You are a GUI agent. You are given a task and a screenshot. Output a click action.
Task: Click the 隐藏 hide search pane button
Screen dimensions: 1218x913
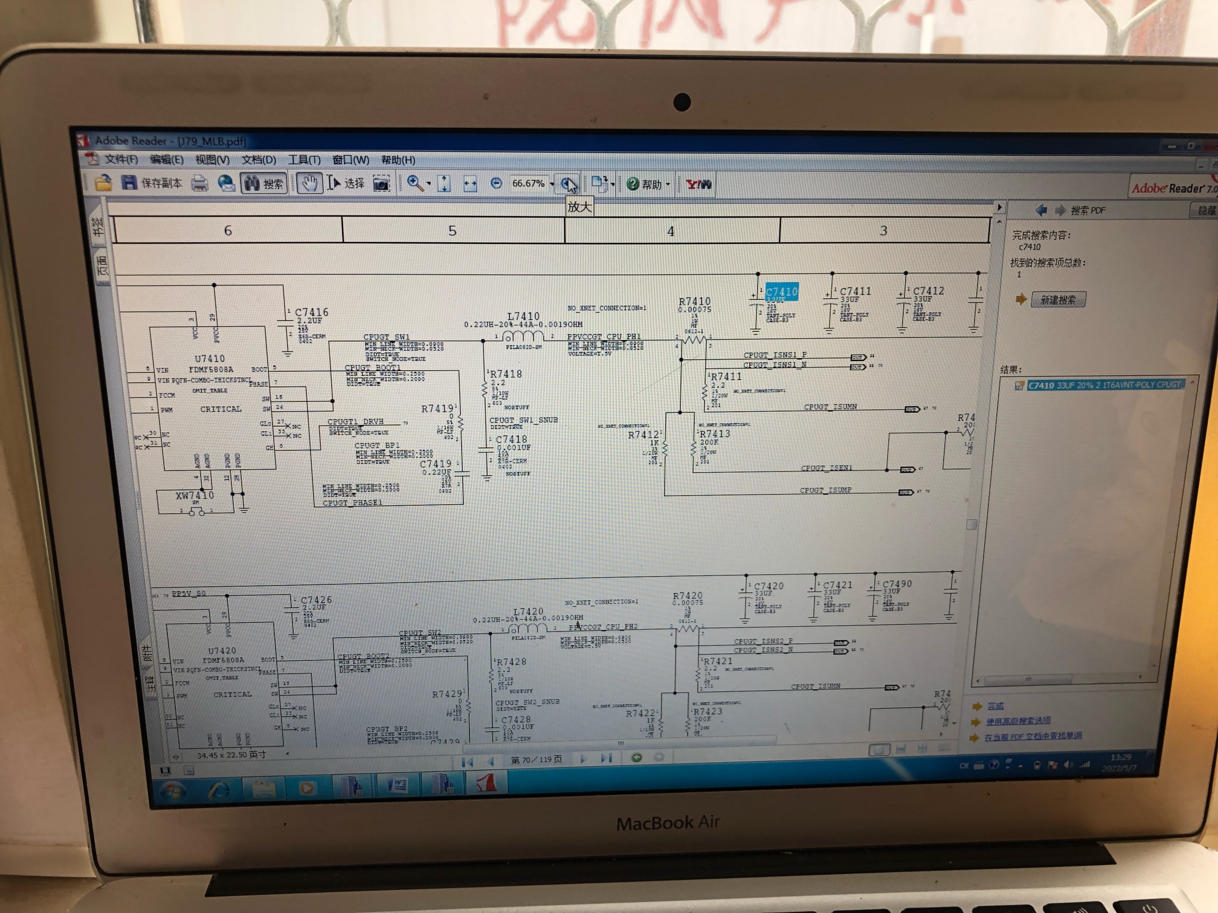tap(1203, 210)
